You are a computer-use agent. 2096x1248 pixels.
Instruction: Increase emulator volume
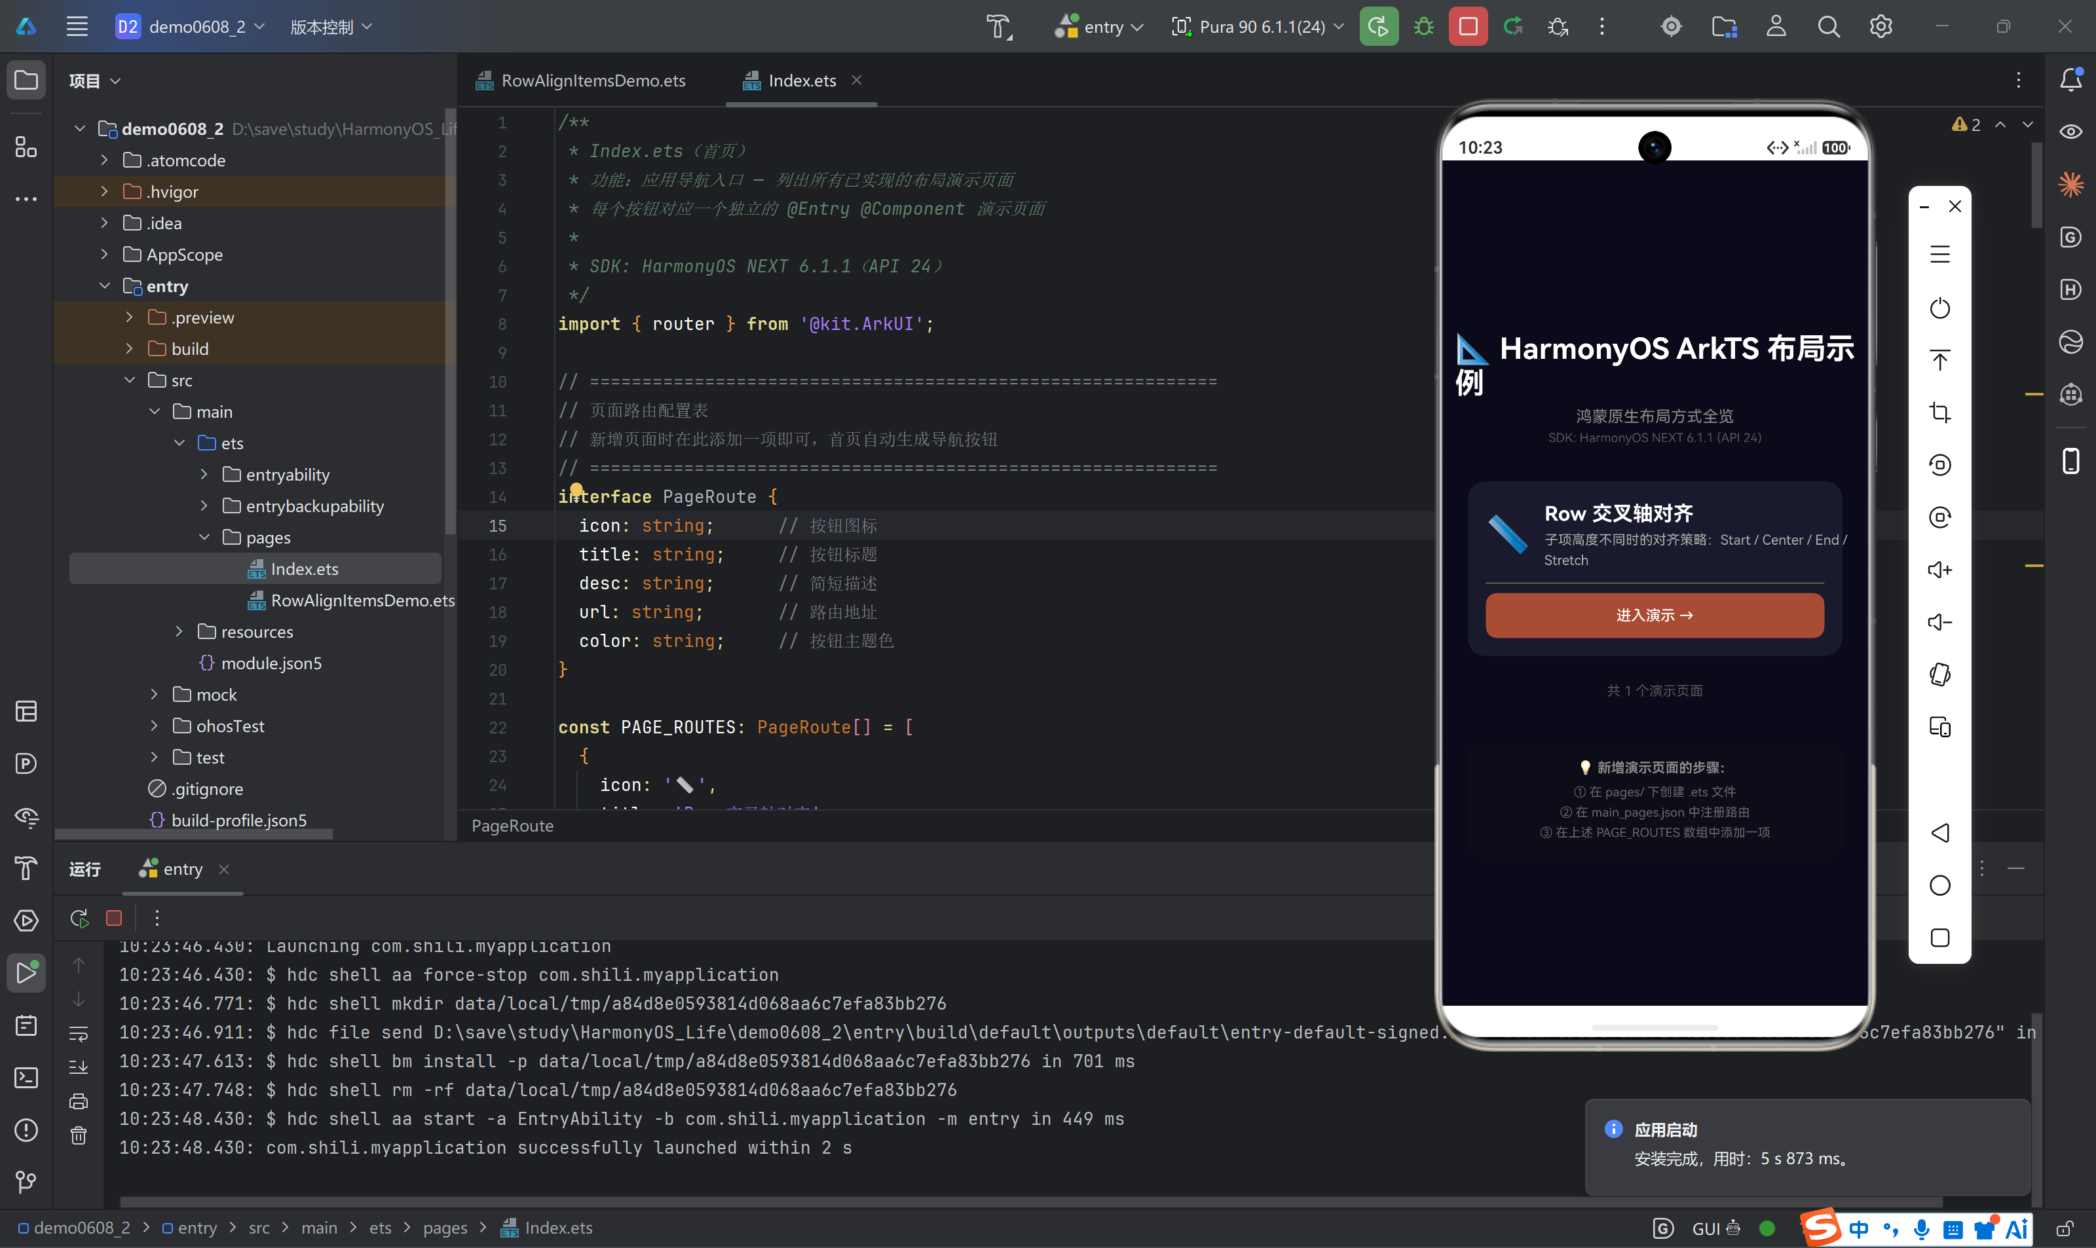click(1939, 570)
